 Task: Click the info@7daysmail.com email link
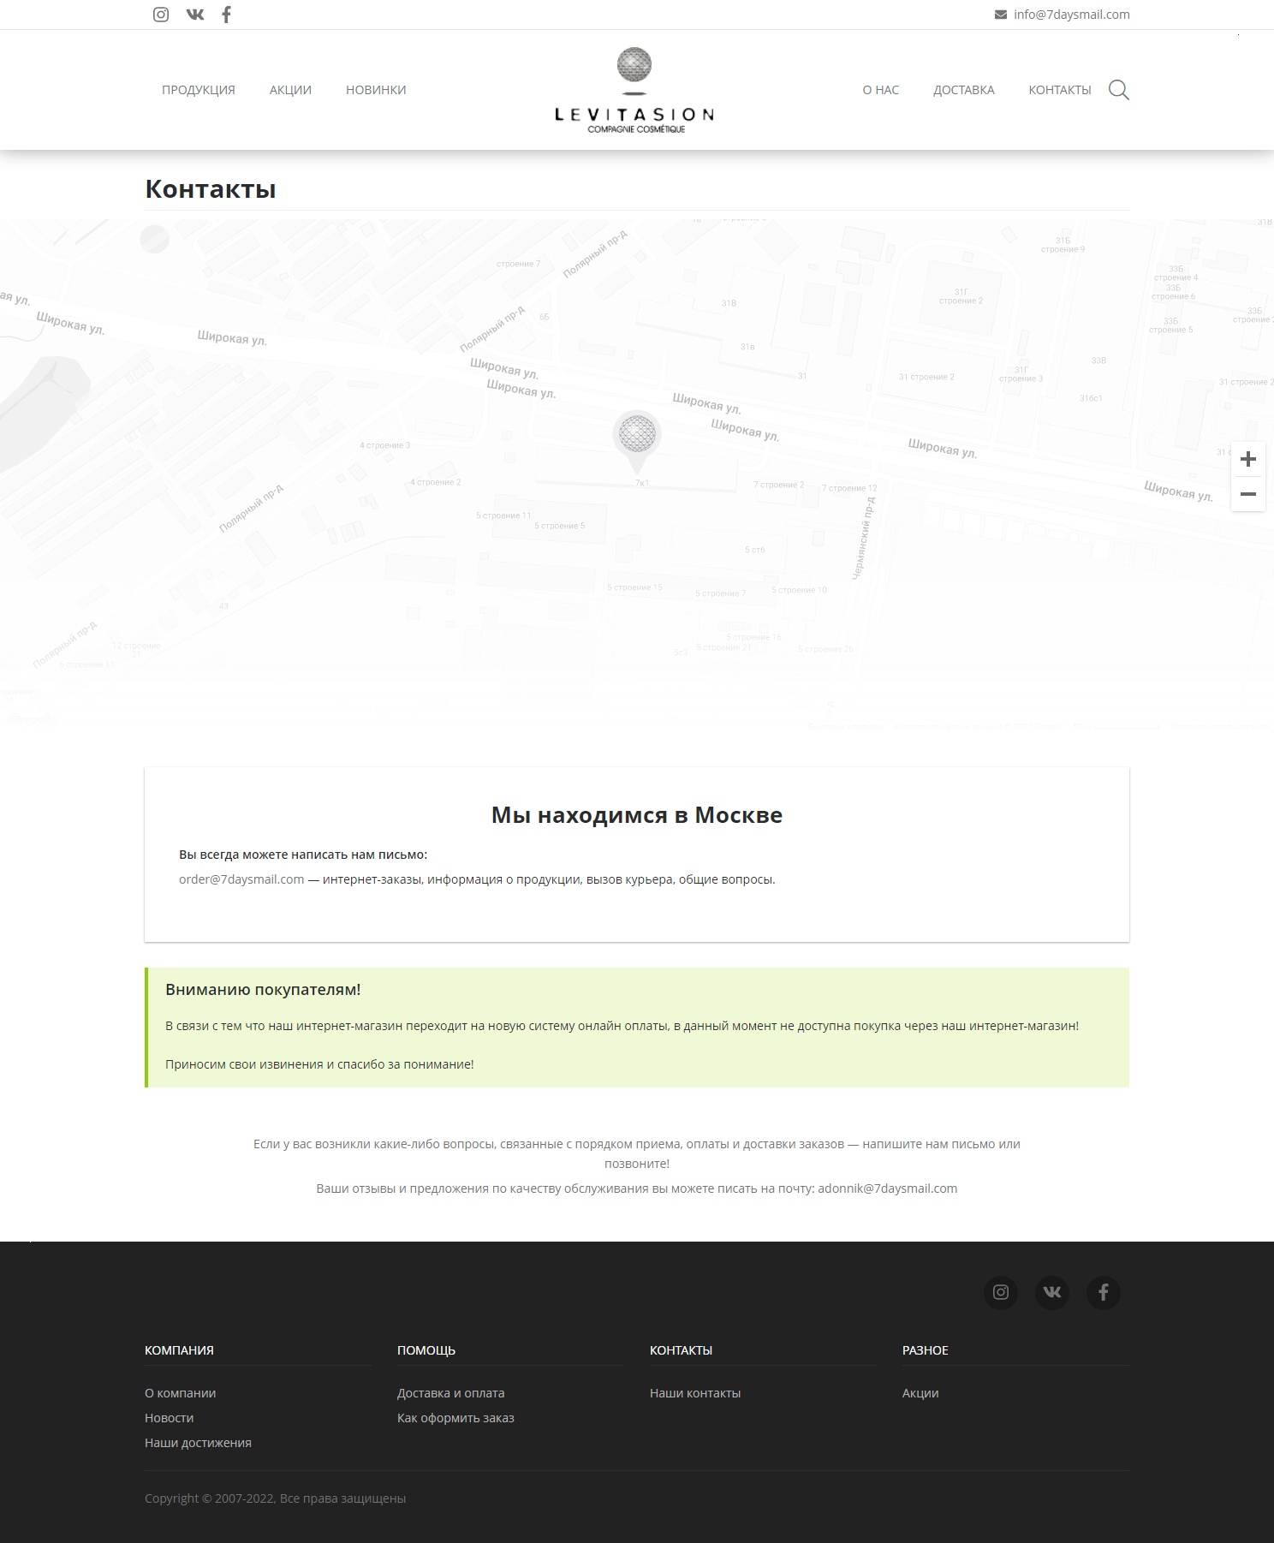point(1072,15)
